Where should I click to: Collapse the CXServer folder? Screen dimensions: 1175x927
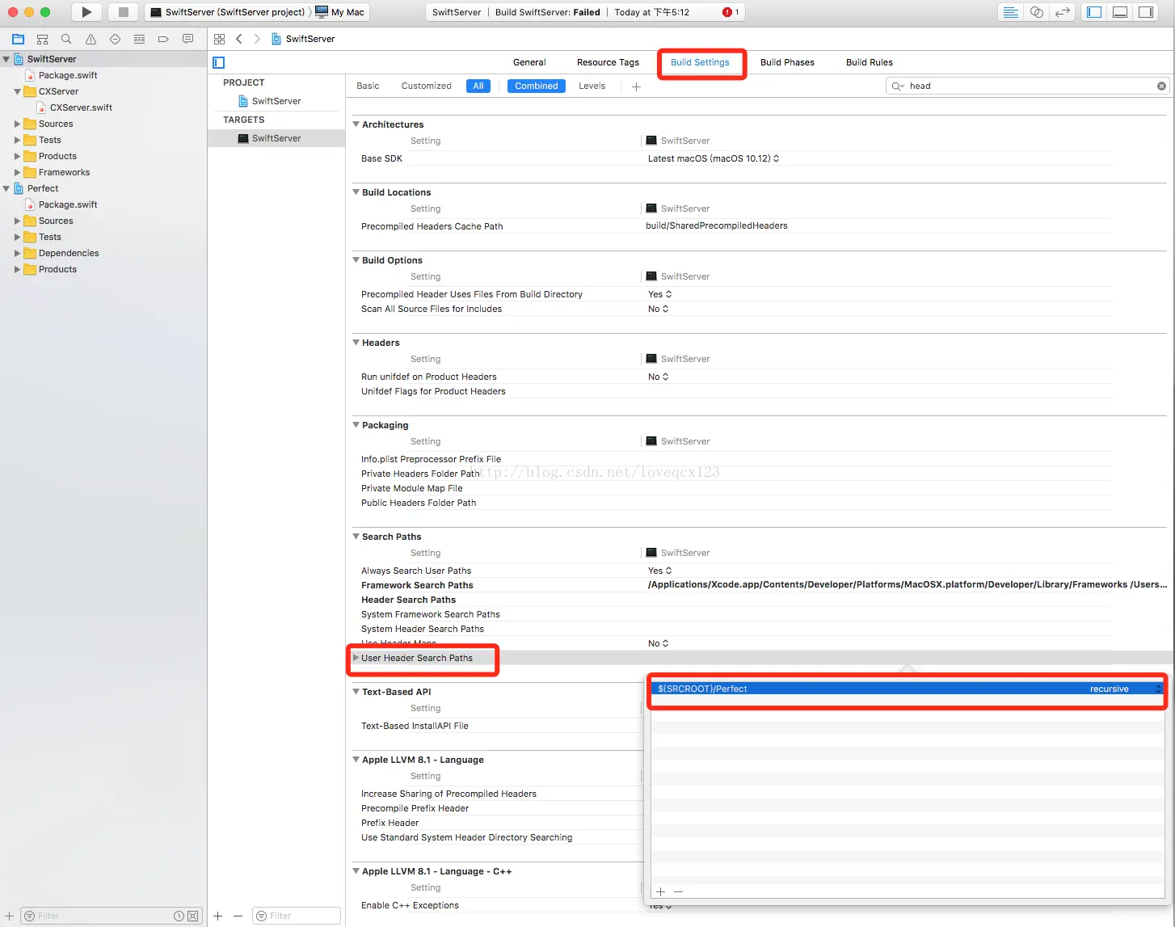coord(18,91)
